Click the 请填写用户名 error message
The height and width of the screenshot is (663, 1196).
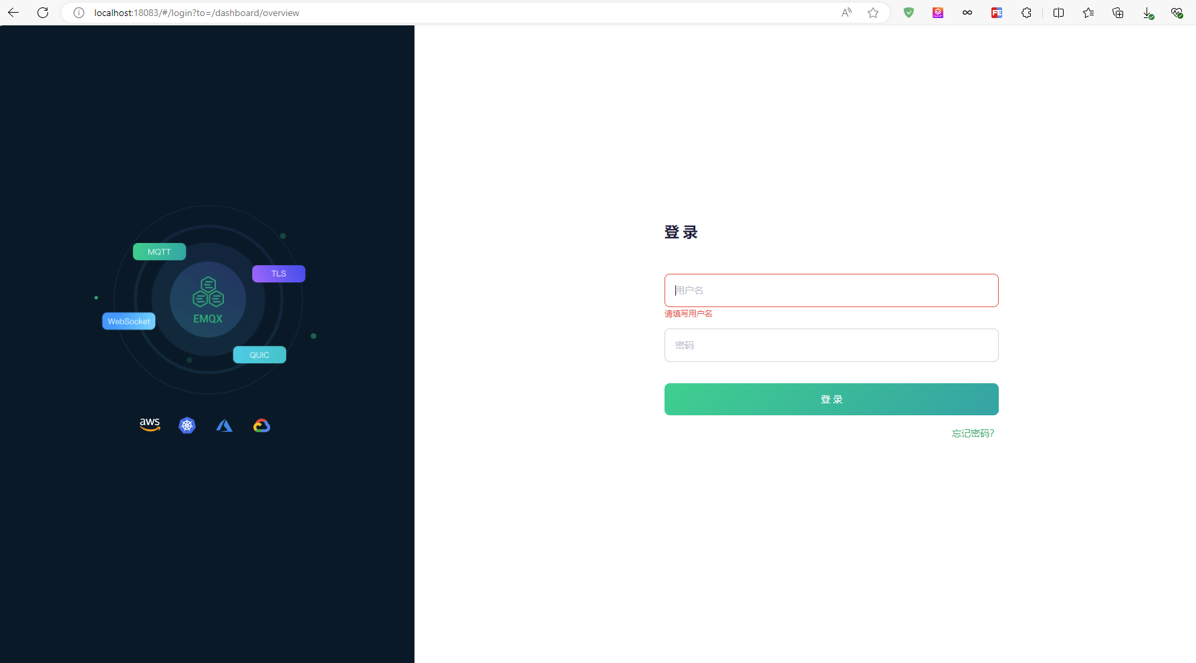(x=688, y=314)
